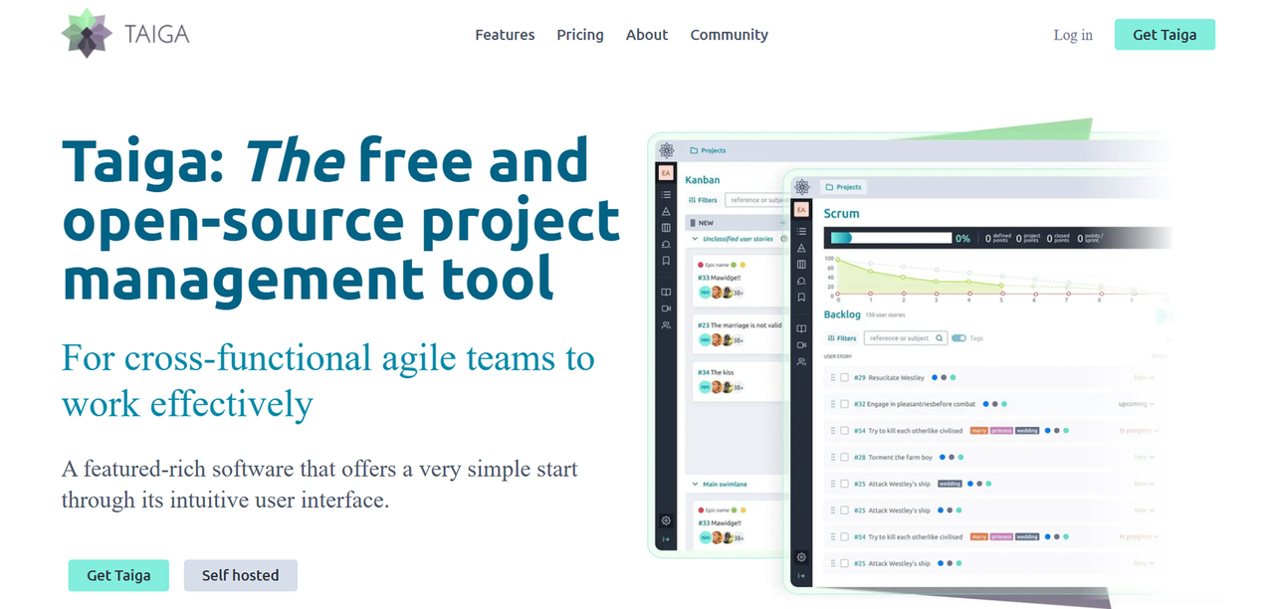
Task: Open story #28 Torment the farm boy
Action: [893, 458]
